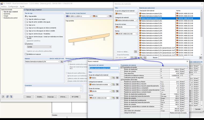Open library Grupo de categoría de material dropdown
The height and width of the screenshot is (120, 204).
[x=126, y=13]
